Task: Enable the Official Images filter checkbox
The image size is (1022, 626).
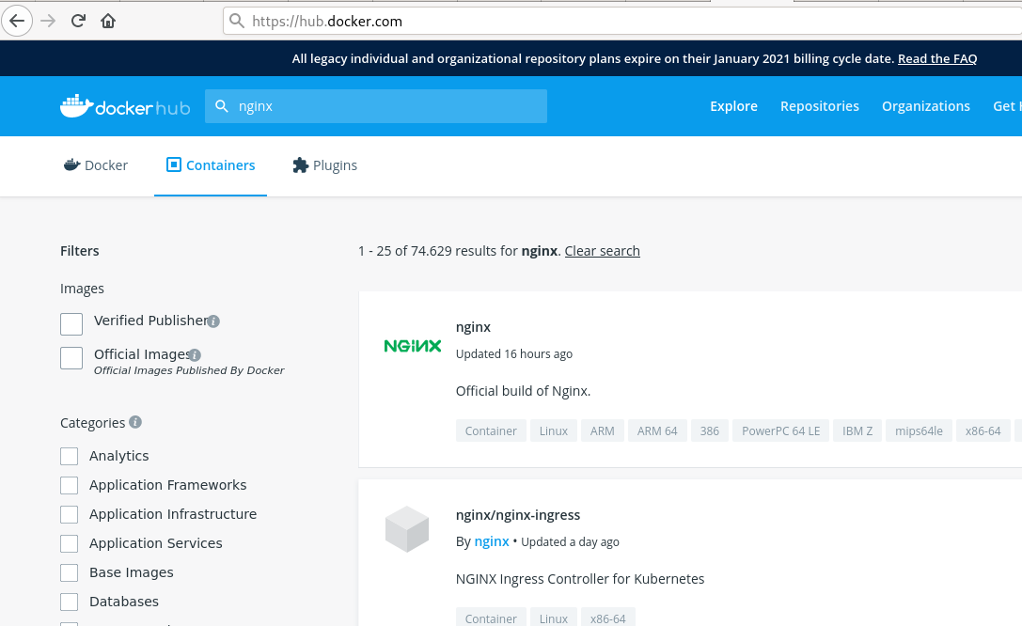Action: pos(71,357)
